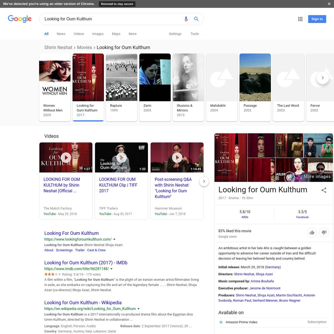Image resolution: width=334 pixels, height=334 pixels.
Task: Expand options for the IMDb result URL
Action: [112, 269]
